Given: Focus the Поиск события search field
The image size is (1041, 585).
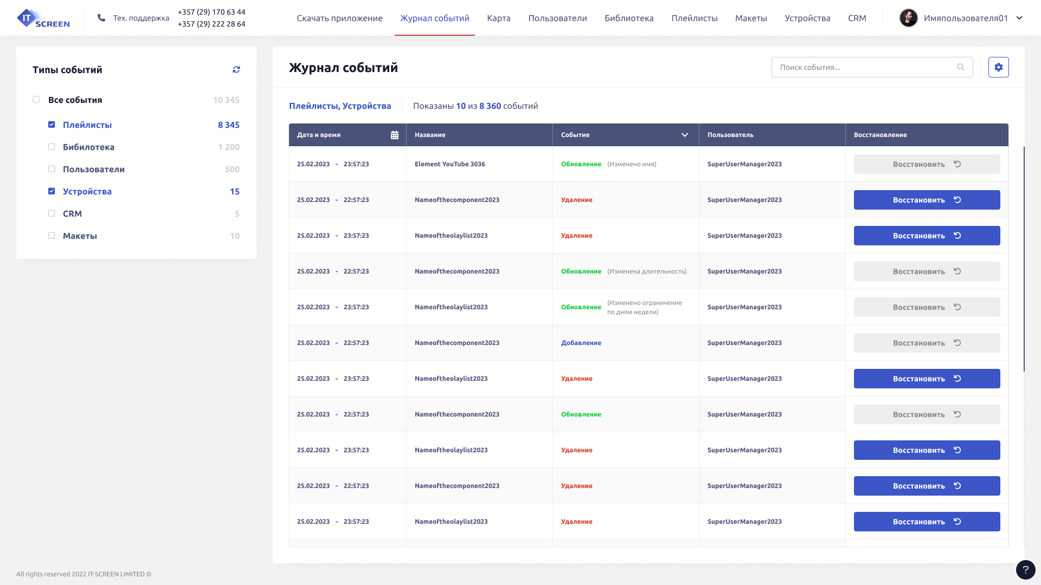Looking at the screenshot, I should 865,67.
